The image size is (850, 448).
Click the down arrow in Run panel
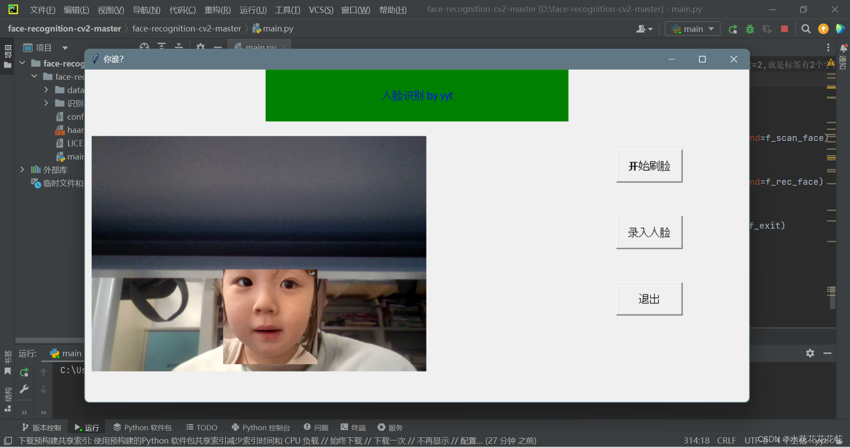tap(43, 389)
